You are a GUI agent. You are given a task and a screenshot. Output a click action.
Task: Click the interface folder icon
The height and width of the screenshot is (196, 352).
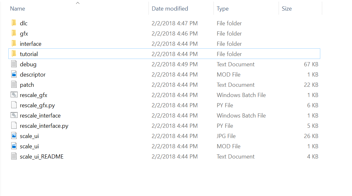[14, 44]
